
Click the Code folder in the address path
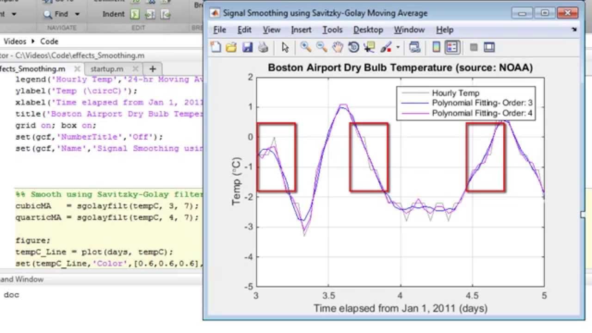coord(49,41)
